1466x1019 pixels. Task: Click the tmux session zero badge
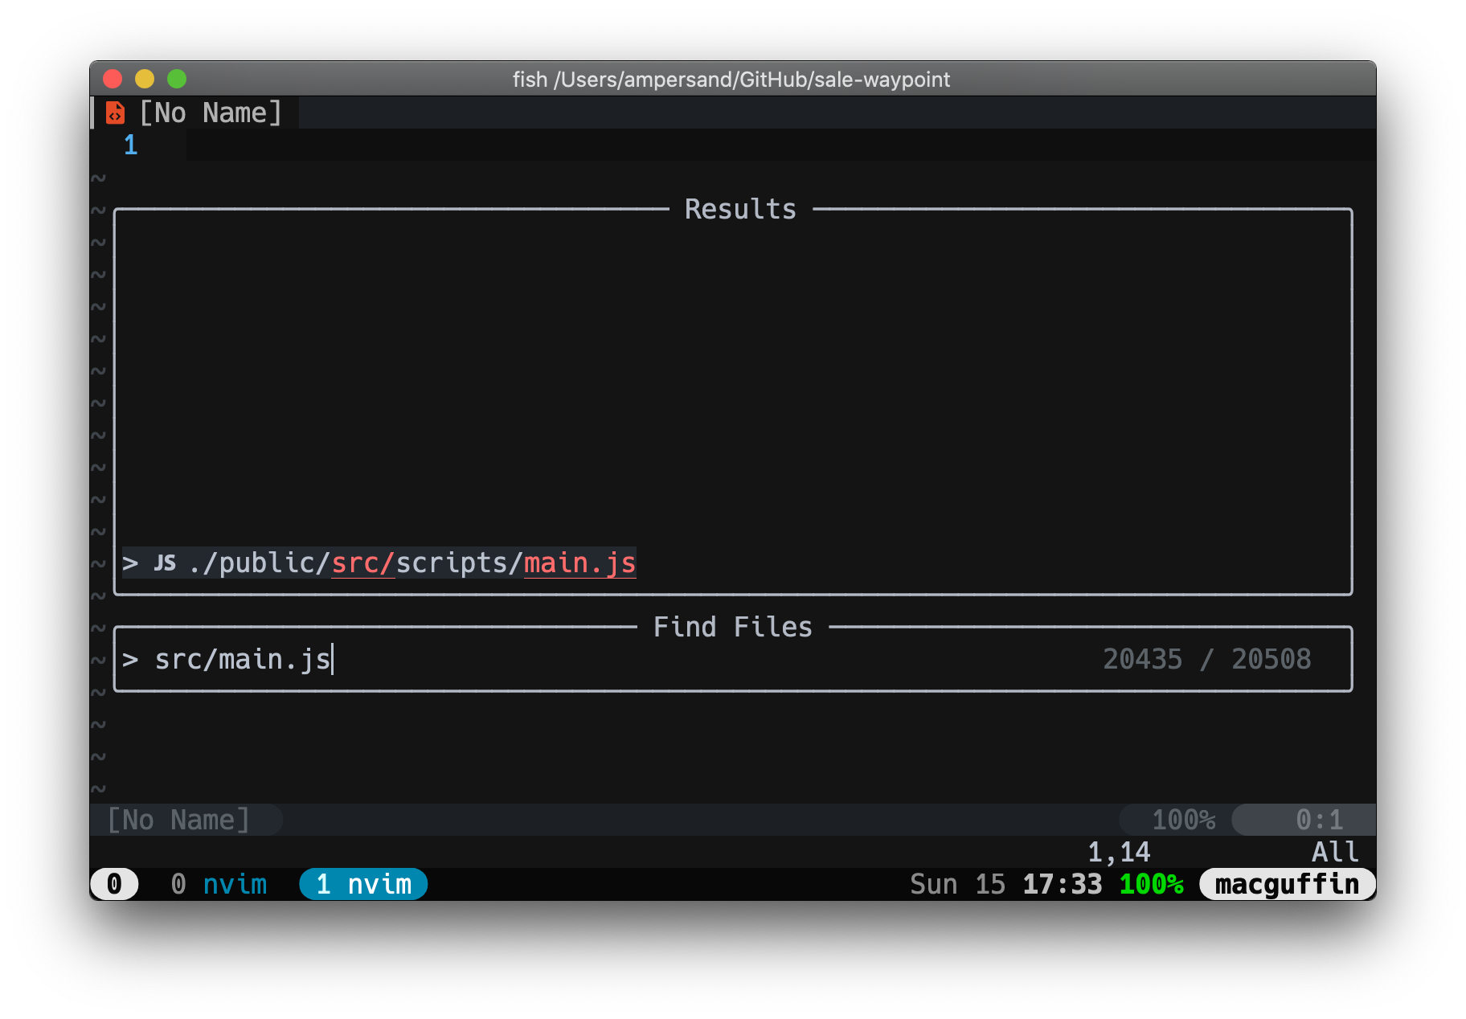click(x=114, y=883)
